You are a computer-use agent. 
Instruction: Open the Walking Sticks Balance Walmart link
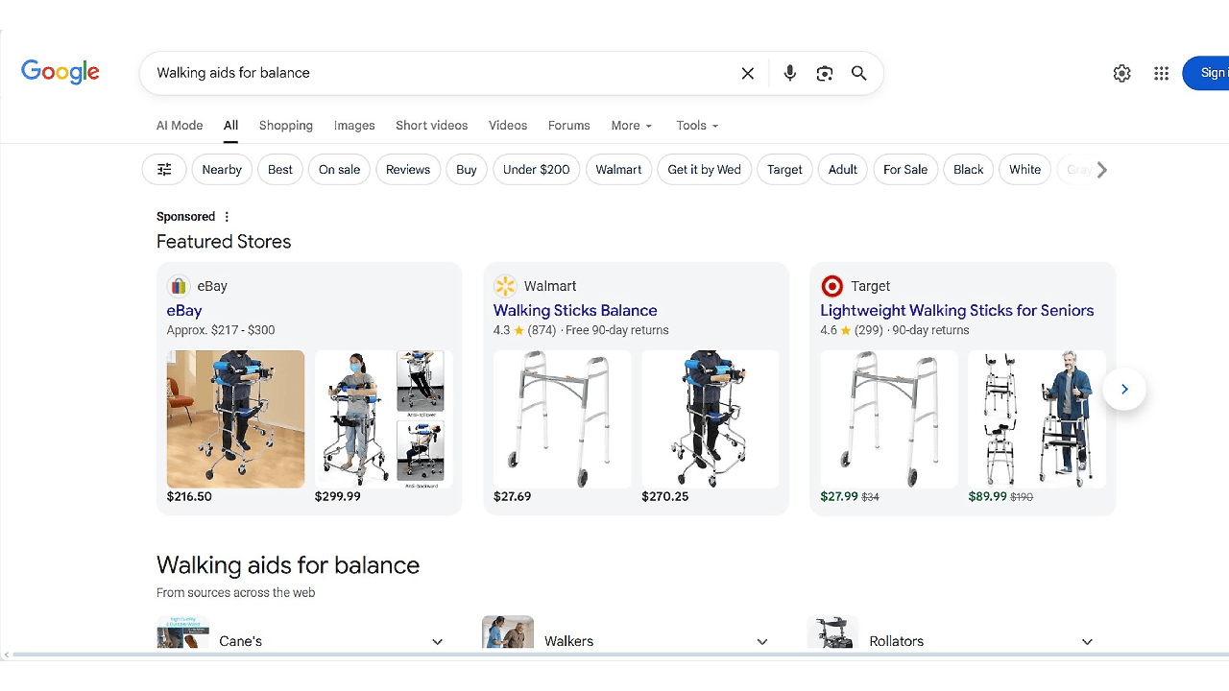[x=575, y=311]
